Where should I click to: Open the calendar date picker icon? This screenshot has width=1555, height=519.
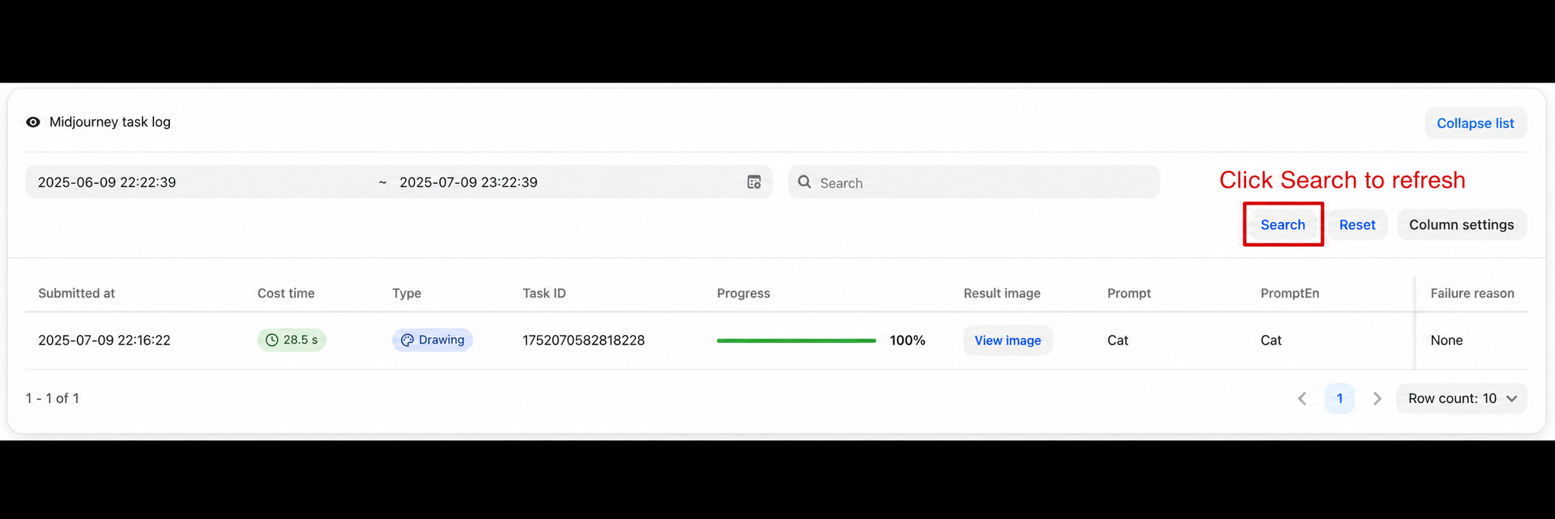(753, 183)
